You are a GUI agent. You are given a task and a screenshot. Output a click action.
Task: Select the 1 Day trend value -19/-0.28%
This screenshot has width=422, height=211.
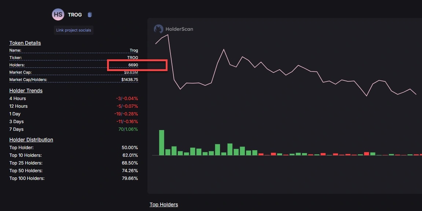coord(126,114)
